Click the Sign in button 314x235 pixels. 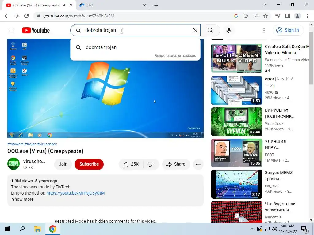pyautogui.click(x=288, y=30)
